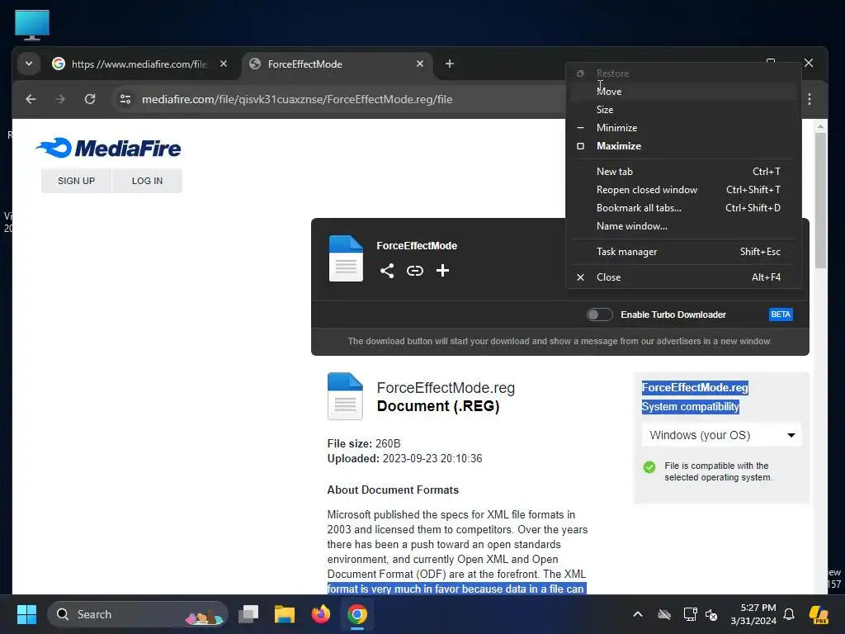
Task: Open the Windows Start menu
Action: click(26, 614)
